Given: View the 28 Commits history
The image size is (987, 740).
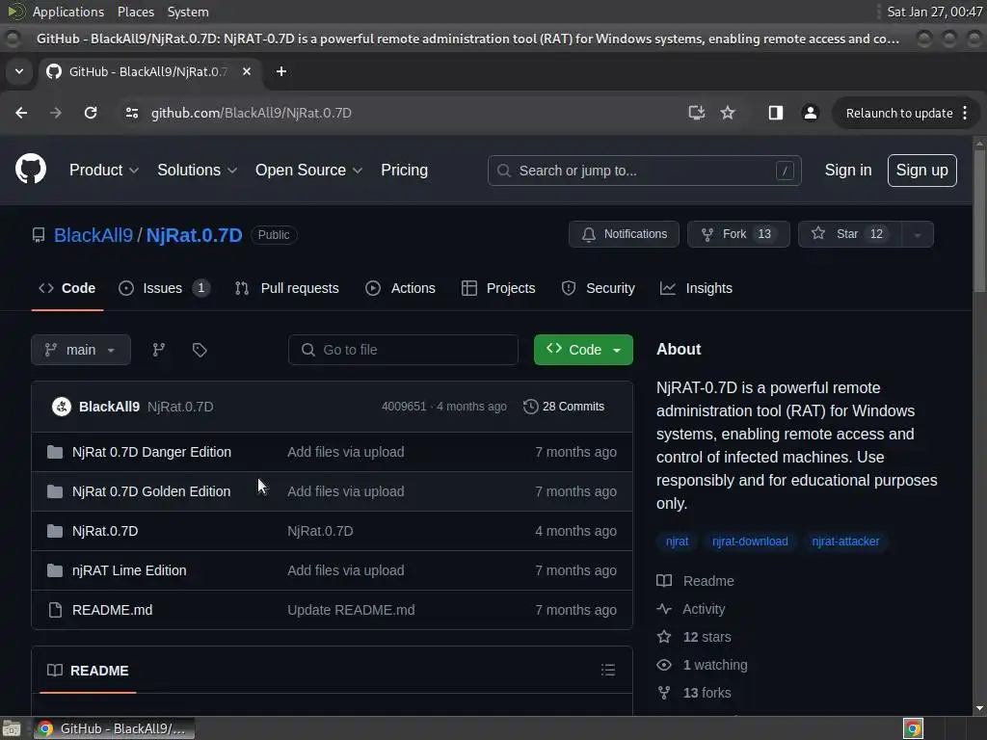Looking at the screenshot, I should [563, 407].
